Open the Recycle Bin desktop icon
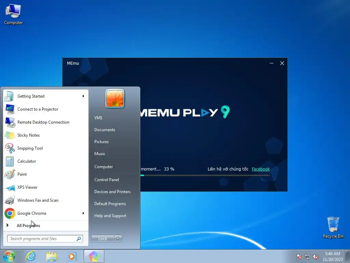This screenshot has height=263, width=350. pos(333,227)
